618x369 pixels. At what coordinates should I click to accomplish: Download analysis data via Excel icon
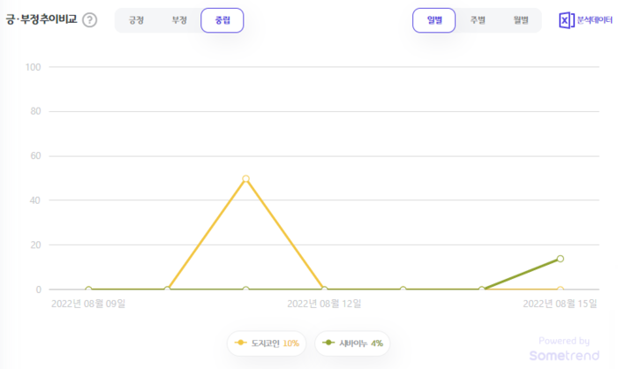tap(566, 20)
